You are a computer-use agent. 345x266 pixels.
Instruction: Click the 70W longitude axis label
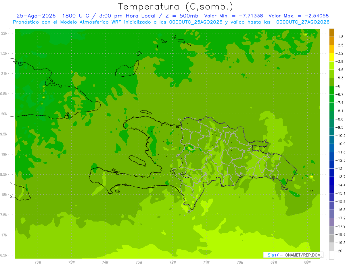240,262
